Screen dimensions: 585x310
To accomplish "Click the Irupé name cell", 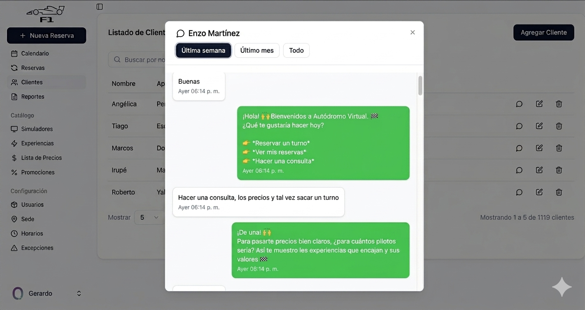I will [119, 170].
